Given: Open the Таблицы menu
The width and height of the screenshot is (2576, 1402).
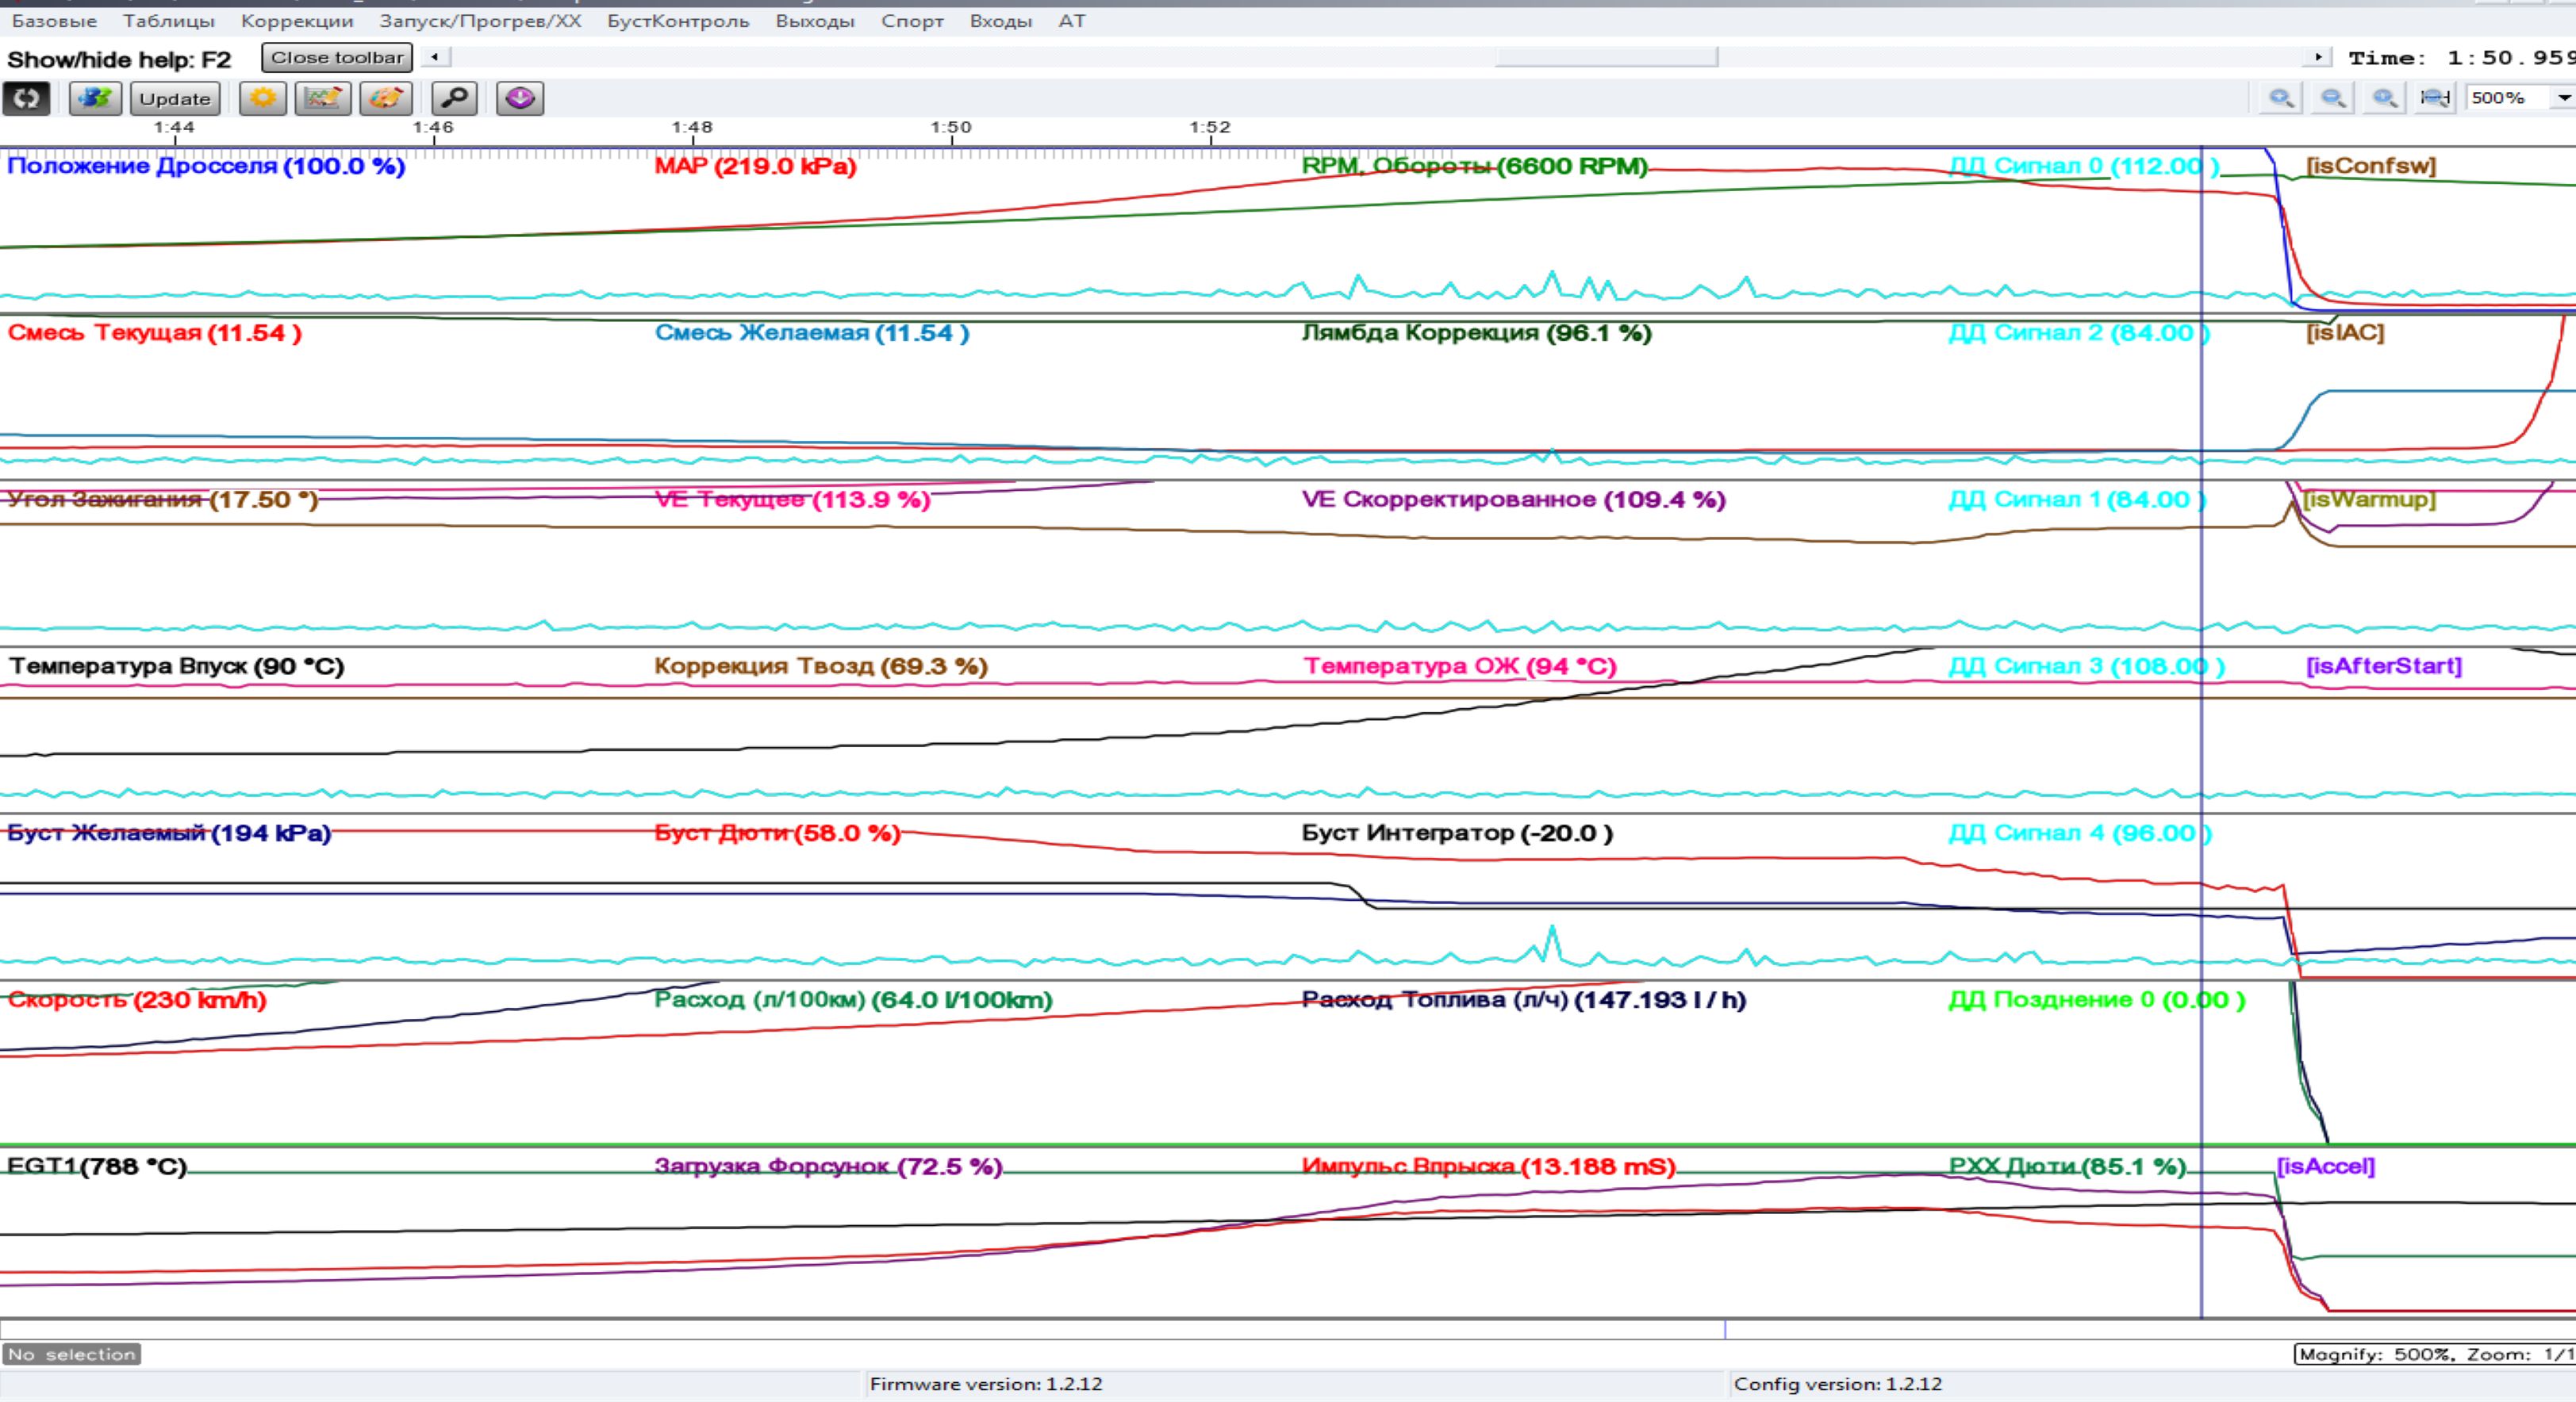Looking at the screenshot, I should [x=168, y=21].
